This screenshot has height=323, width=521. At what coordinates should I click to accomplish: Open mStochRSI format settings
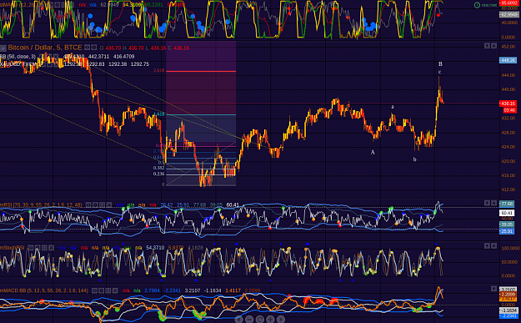click(38, 248)
